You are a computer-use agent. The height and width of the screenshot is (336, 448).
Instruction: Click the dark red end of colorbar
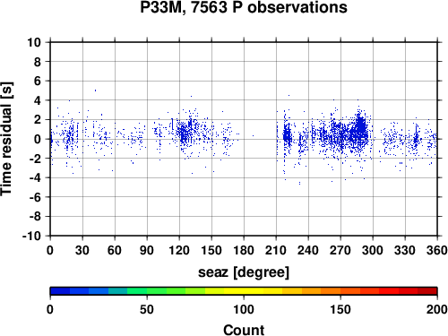coord(427,291)
